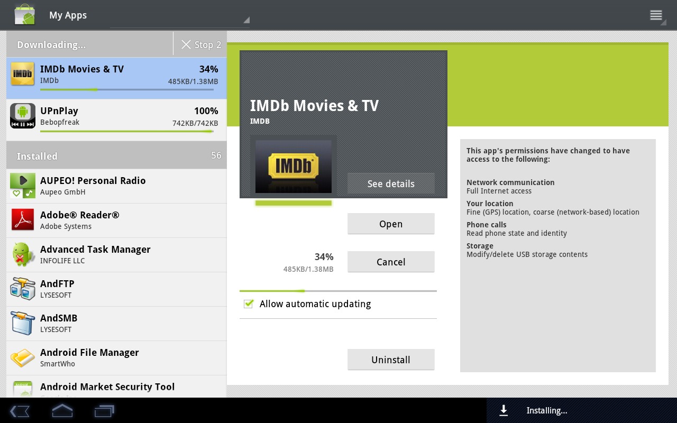Click "Modify/delete USB storage contents" text
This screenshot has width=677, height=423.
click(527, 254)
